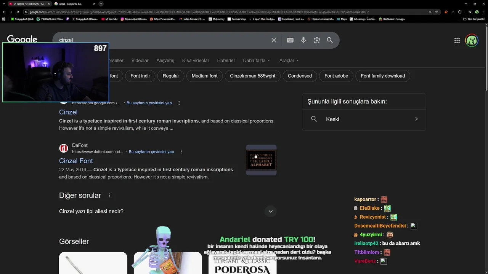Start voice search with the microphone icon
Image resolution: width=488 pixels, height=274 pixels.
[303, 40]
